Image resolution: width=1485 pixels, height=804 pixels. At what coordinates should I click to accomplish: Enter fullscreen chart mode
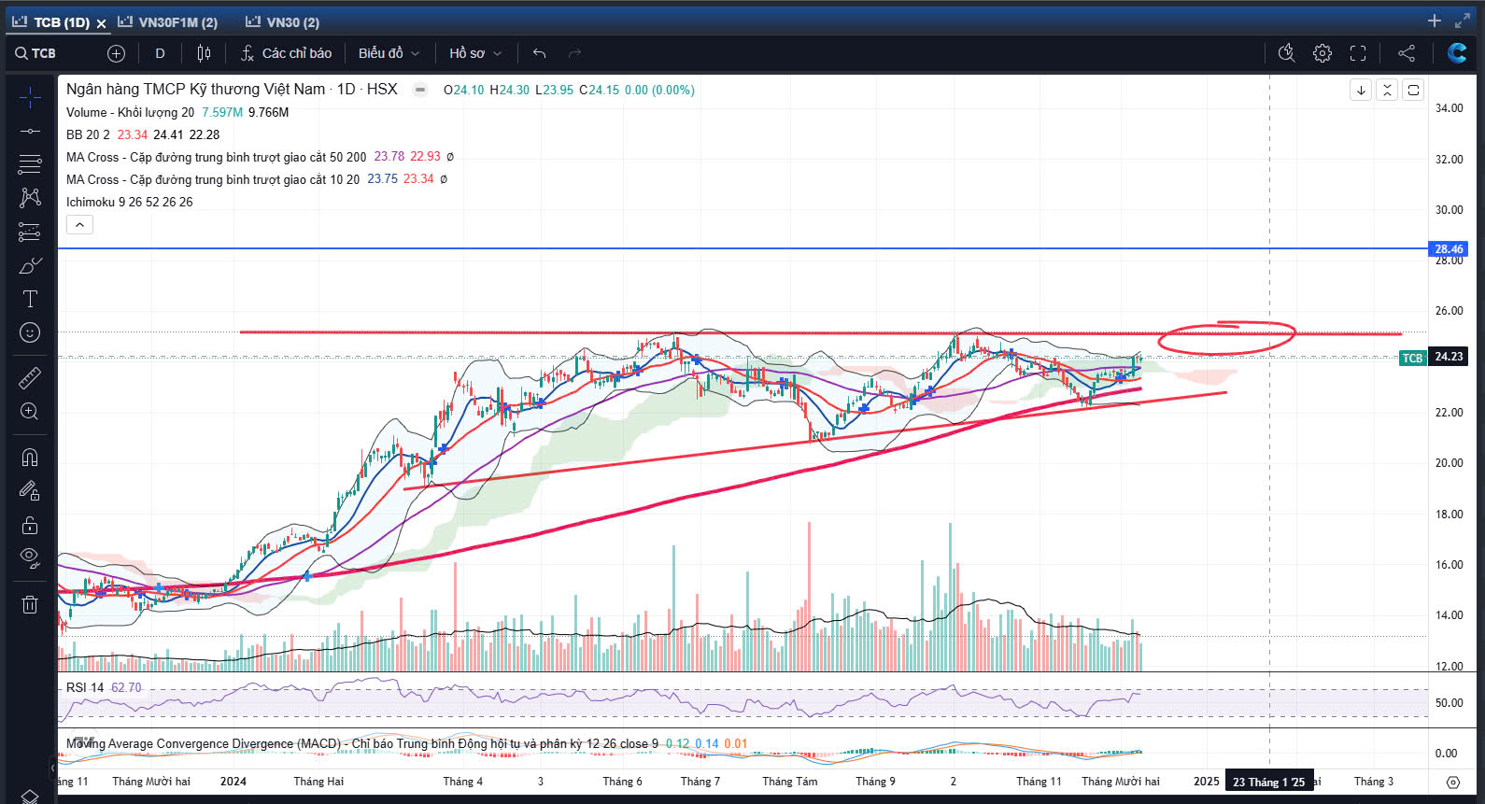click(1358, 53)
